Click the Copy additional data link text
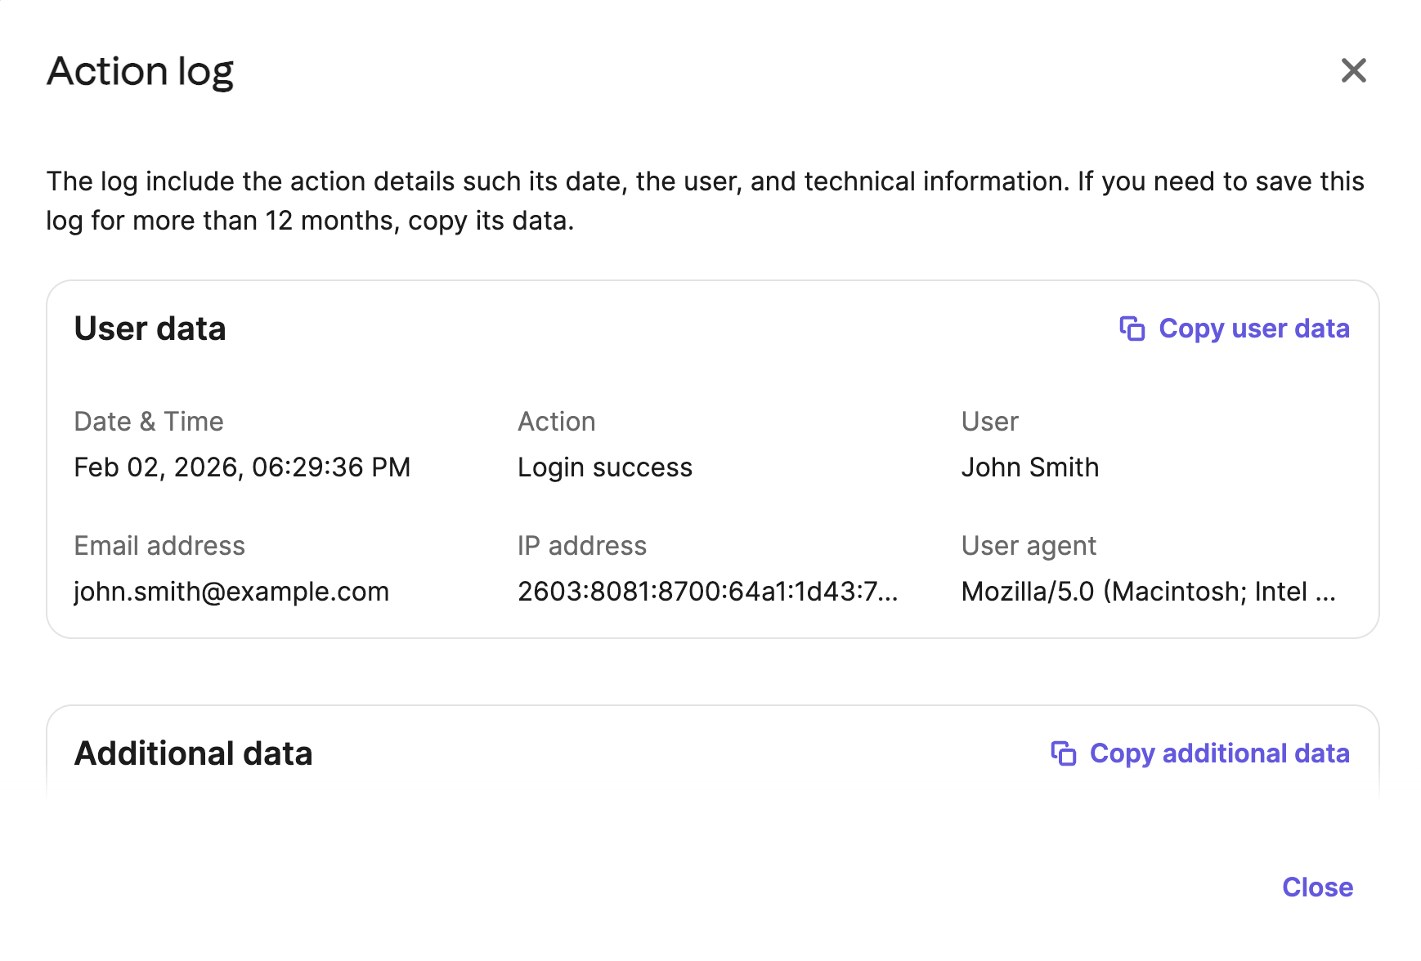This screenshot has height=961, width=1421. click(x=1219, y=753)
